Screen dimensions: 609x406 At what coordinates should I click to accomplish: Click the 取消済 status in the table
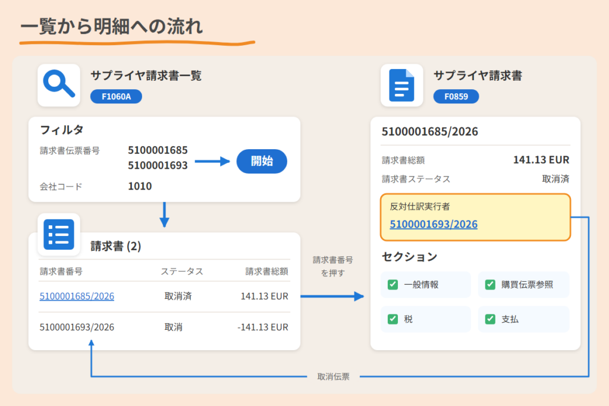tap(178, 296)
